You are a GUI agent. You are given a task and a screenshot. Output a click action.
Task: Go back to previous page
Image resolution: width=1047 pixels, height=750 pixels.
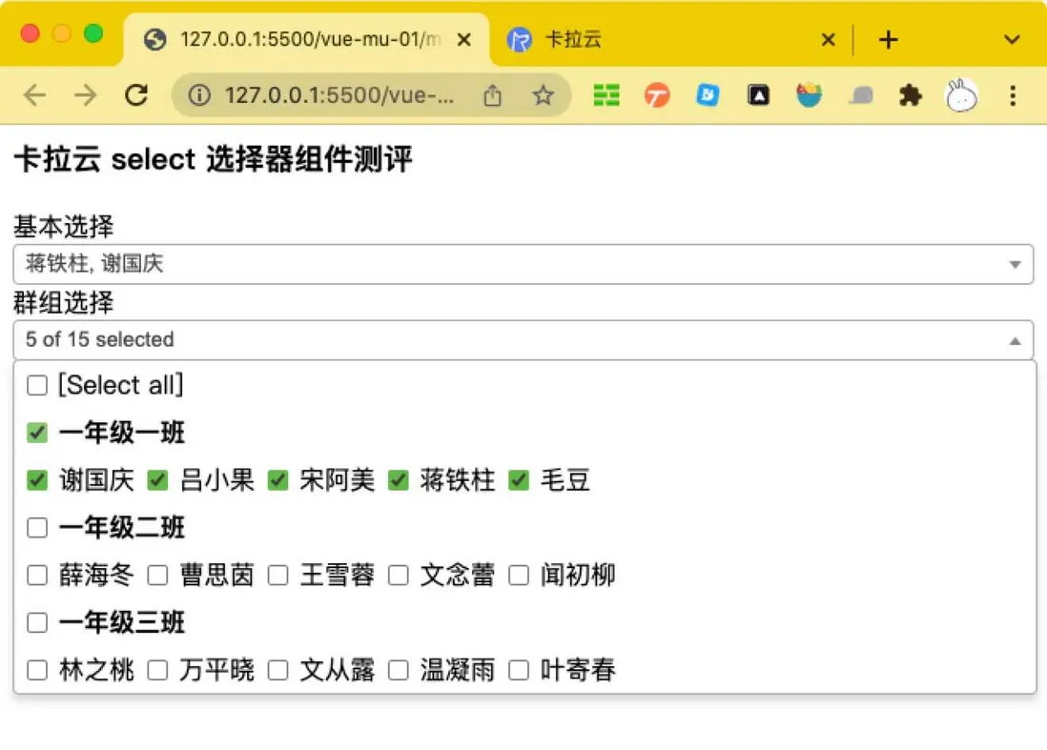tap(34, 95)
